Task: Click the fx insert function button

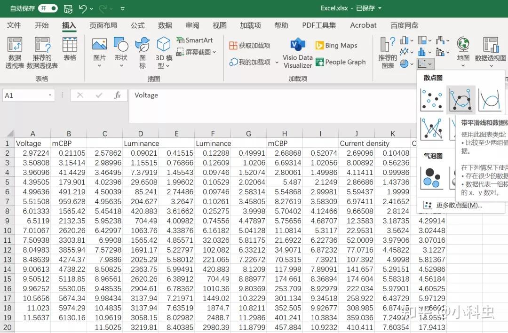Action: tap(117, 95)
